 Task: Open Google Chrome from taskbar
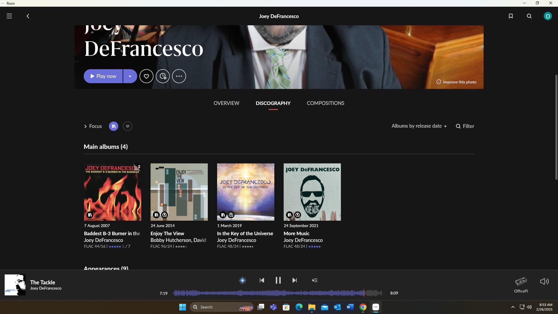(363, 307)
